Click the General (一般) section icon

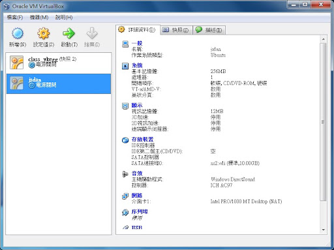point(125,44)
